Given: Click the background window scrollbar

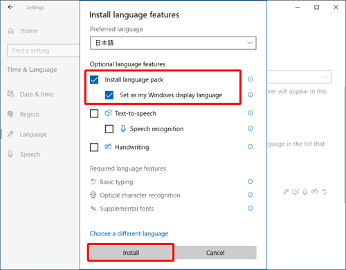Looking at the screenshot, I should click(x=345, y=144).
